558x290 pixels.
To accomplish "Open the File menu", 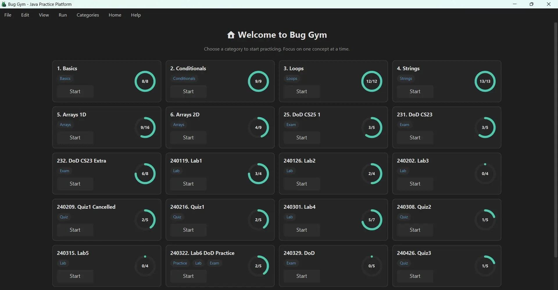I will coord(8,15).
